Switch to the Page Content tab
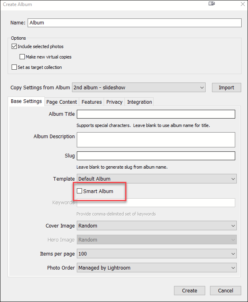Screen dimensions: 248x302 (62, 102)
